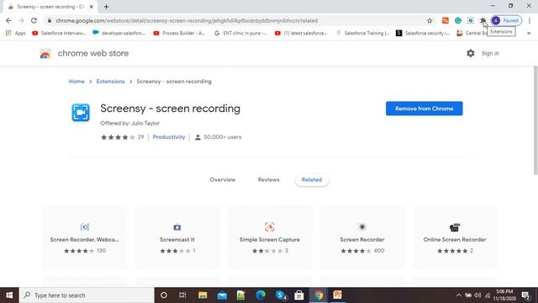
Task: Click the taskbar search box
Action: coord(87,295)
